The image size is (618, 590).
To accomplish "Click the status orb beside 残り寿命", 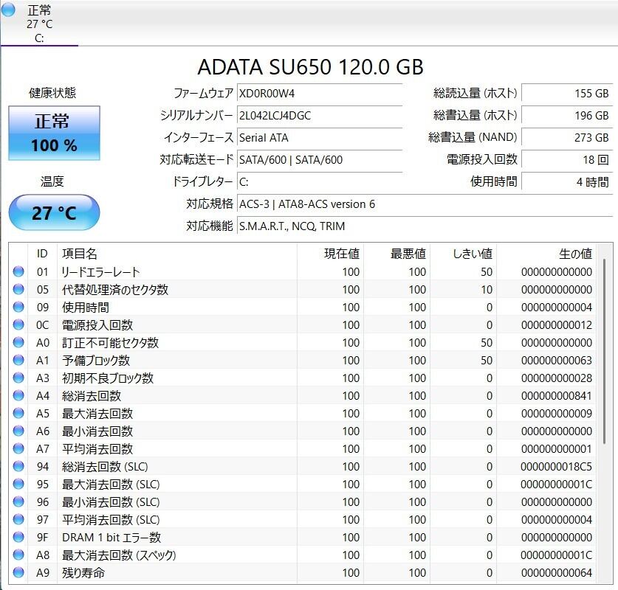I will click(x=18, y=573).
